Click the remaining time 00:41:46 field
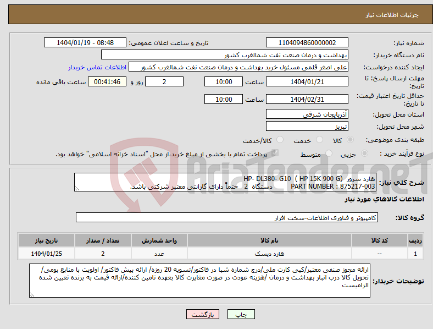 point(107,81)
